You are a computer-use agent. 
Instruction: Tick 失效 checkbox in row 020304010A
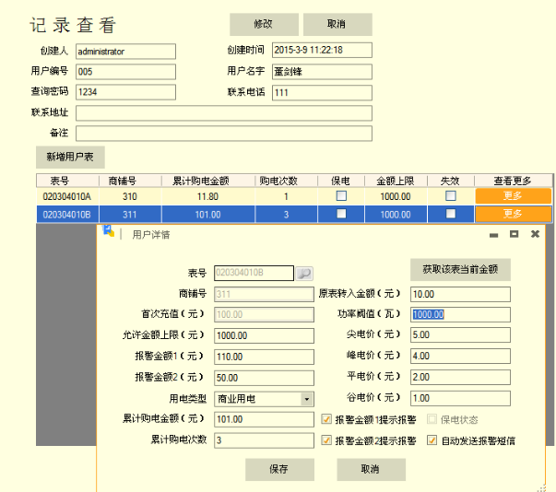(450, 196)
